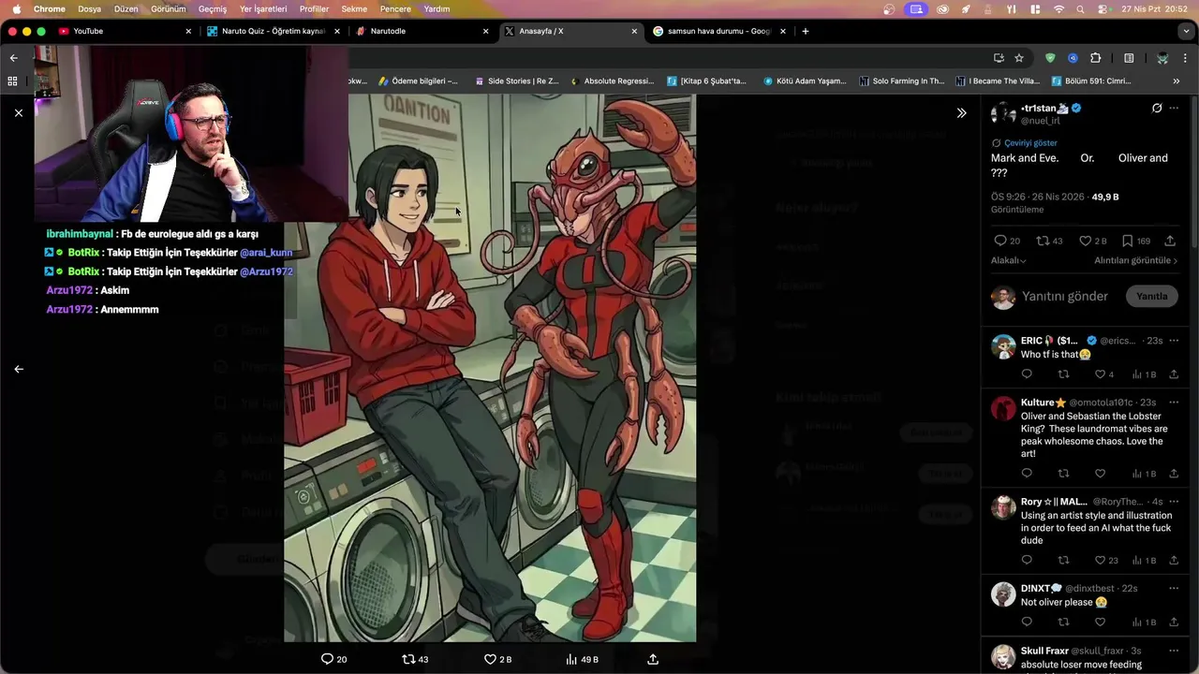Click the Apple menu logo

point(17,8)
